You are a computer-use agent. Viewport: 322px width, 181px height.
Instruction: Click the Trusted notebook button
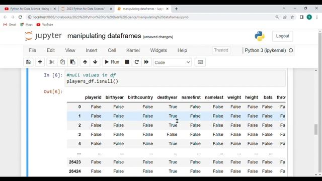pyautogui.click(x=221, y=50)
